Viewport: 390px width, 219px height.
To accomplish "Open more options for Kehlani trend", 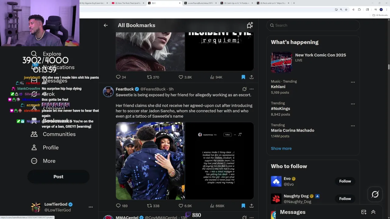I will [353, 82].
